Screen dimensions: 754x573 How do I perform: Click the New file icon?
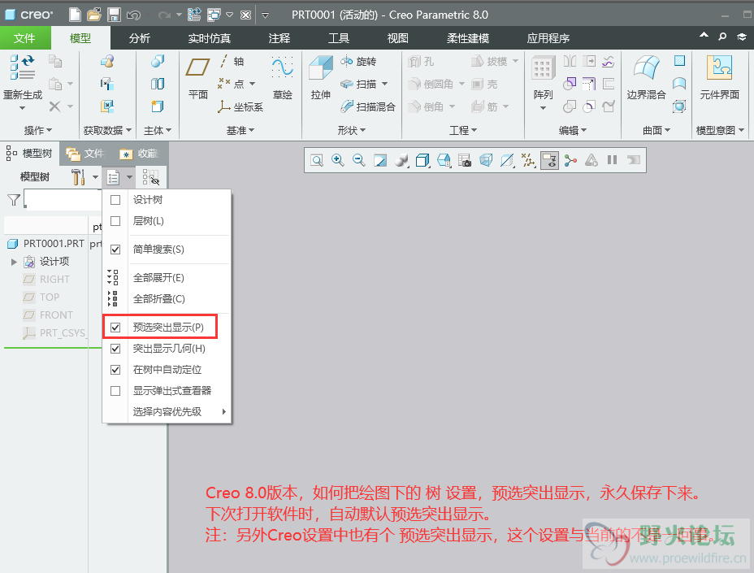coord(75,15)
